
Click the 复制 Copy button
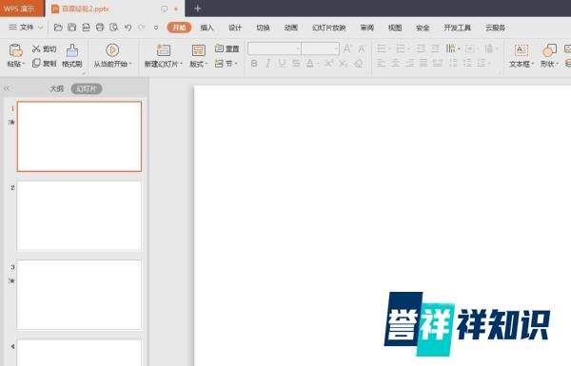(x=45, y=64)
